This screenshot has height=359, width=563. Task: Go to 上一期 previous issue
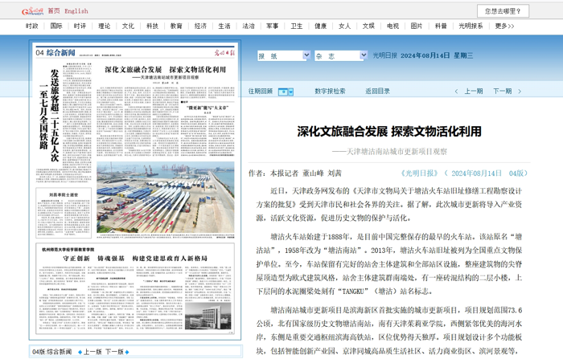tap(474, 92)
